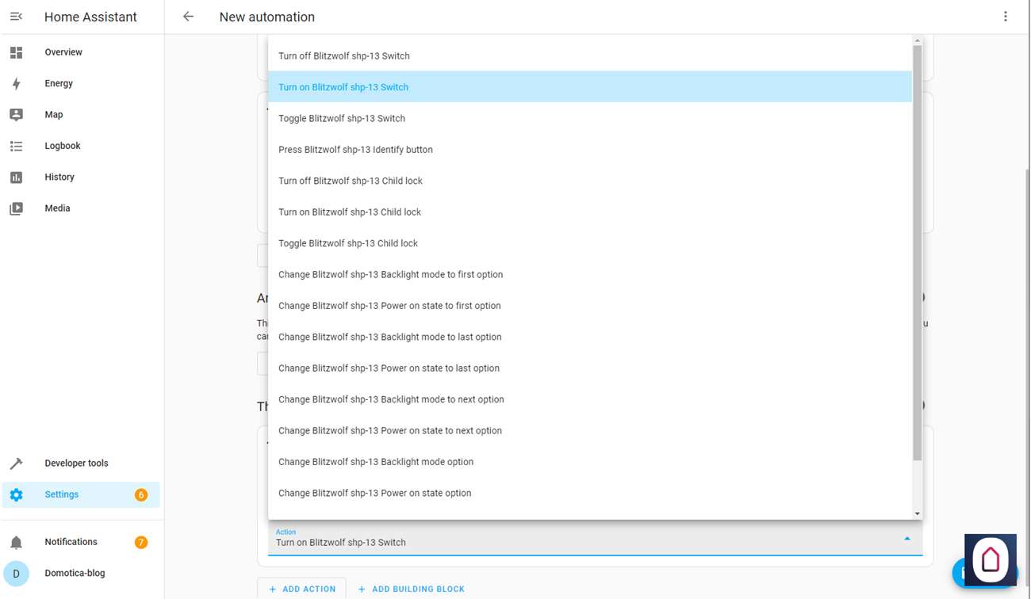Image resolution: width=1031 pixels, height=599 pixels.
Task: Open History chart icon in sidebar
Action: (16, 177)
